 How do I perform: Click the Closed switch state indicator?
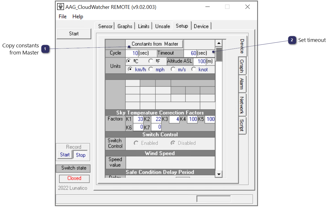(x=74, y=178)
